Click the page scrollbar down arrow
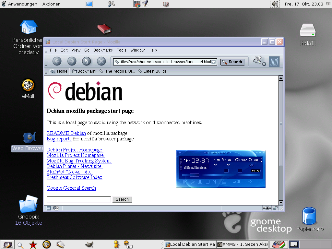 coord(281,203)
